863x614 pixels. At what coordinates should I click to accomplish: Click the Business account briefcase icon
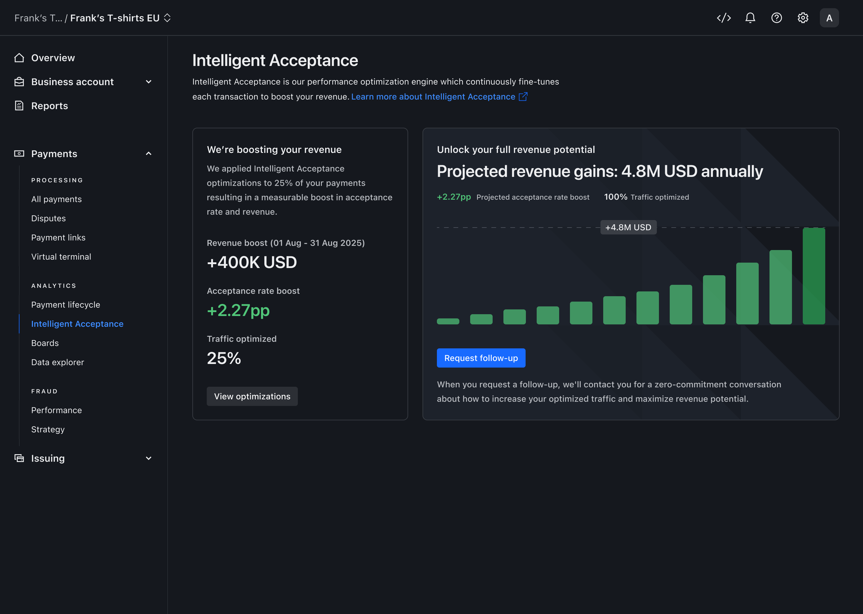coord(19,82)
